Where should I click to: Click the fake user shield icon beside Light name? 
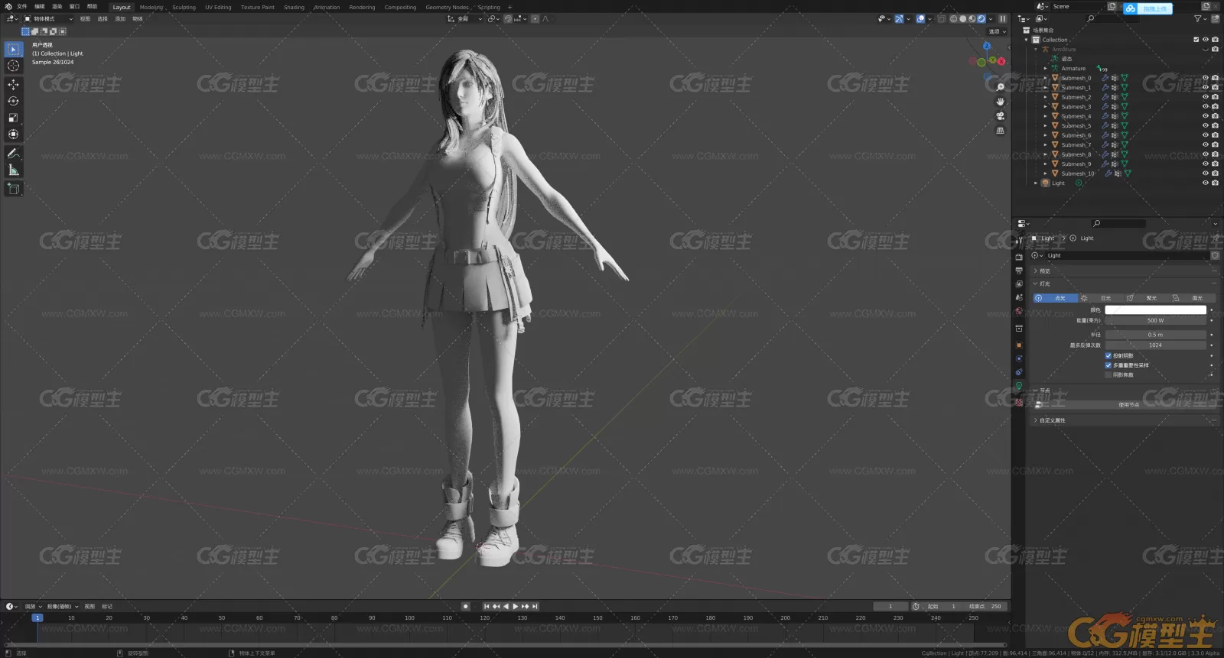point(1215,255)
